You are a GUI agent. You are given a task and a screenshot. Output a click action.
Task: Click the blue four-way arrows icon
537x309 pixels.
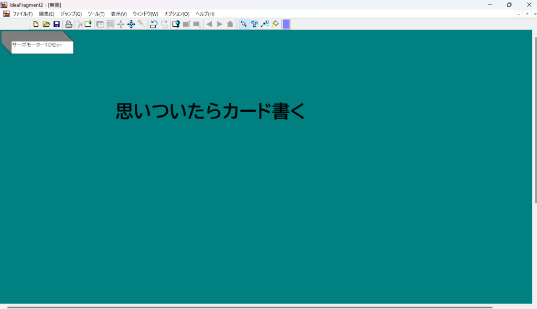point(131,24)
